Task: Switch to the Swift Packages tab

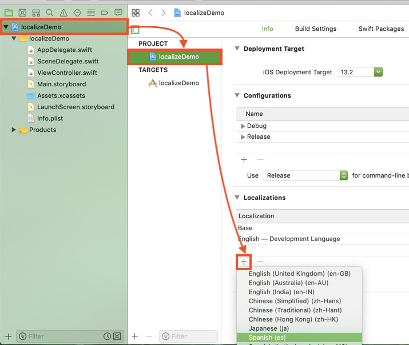Action: pyautogui.click(x=381, y=29)
